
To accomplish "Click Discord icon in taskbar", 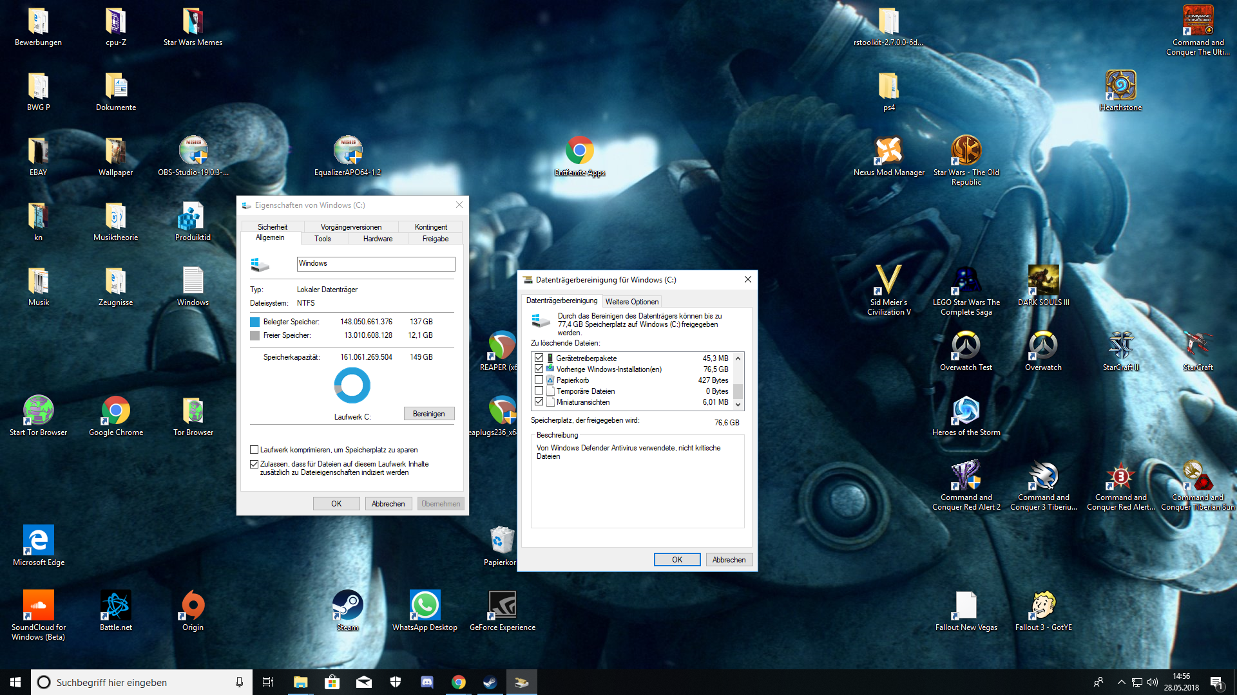I will (427, 682).
